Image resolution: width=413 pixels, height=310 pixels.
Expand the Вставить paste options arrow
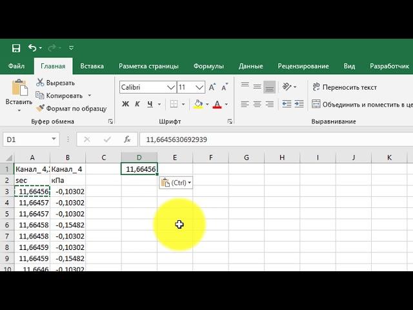coord(19,110)
